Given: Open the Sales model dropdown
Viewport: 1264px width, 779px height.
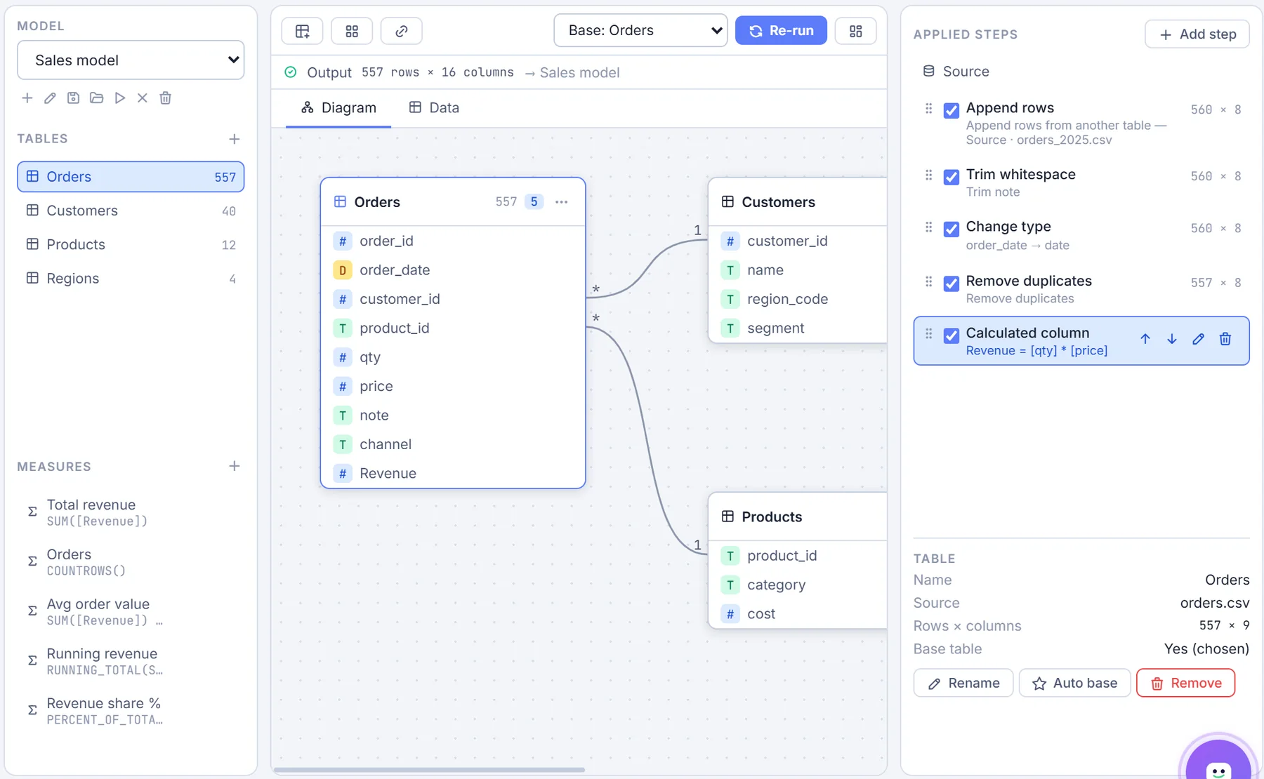Looking at the screenshot, I should click(x=131, y=60).
